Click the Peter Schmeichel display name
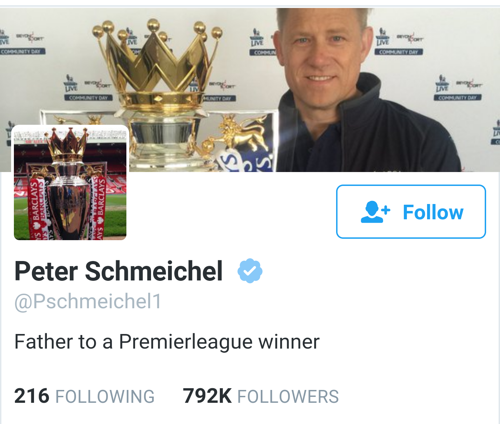This screenshot has width=500, height=424. click(118, 271)
